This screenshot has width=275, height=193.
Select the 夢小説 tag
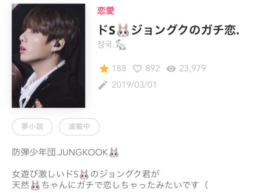pyautogui.click(x=32, y=127)
